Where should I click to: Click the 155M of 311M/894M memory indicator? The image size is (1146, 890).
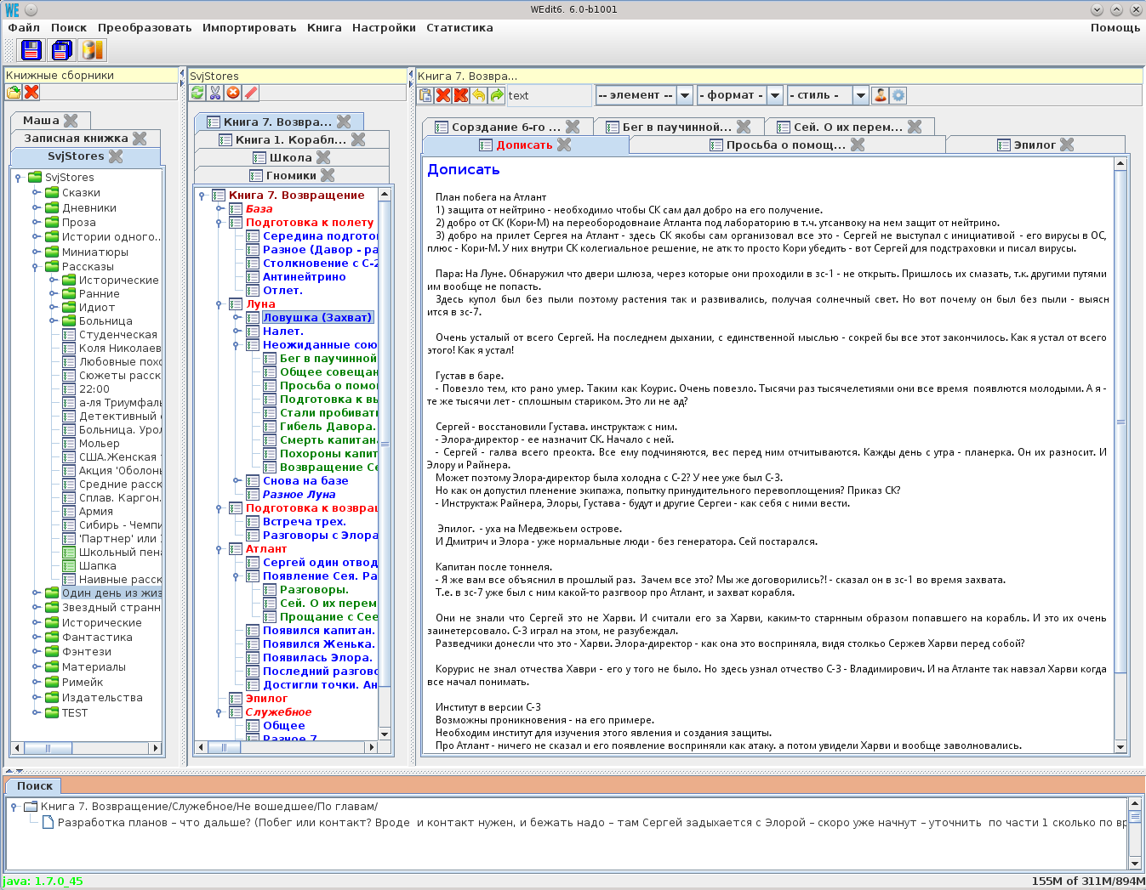(x=1087, y=881)
